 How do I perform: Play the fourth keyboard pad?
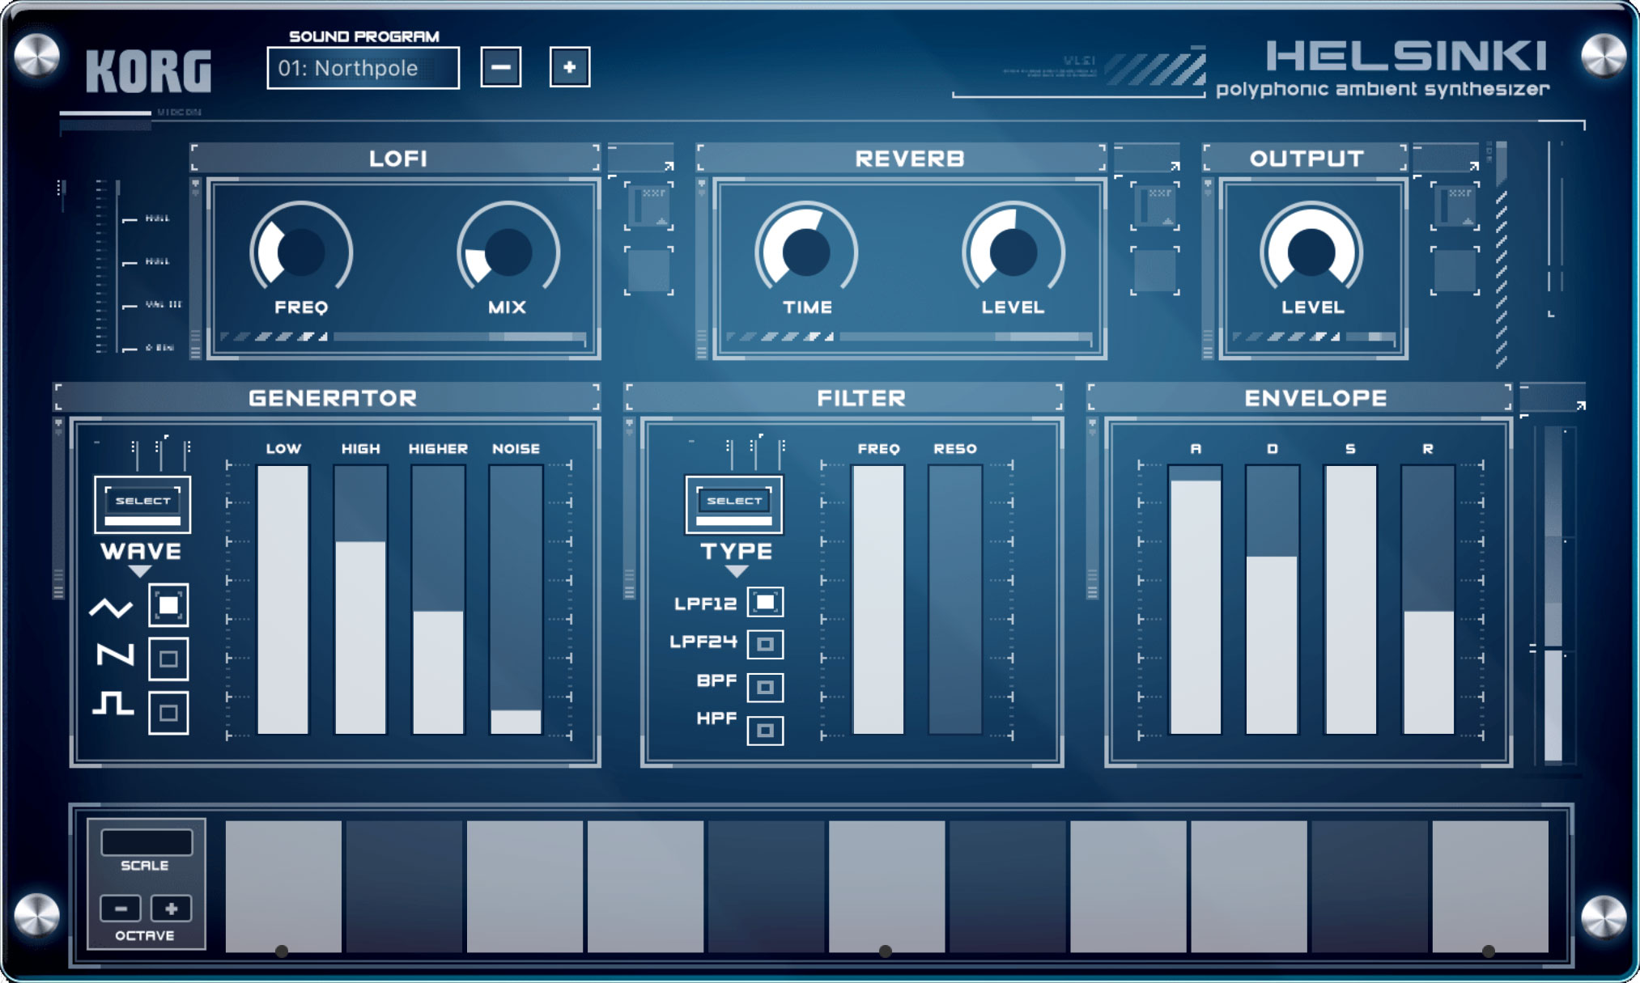click(645, 886)
